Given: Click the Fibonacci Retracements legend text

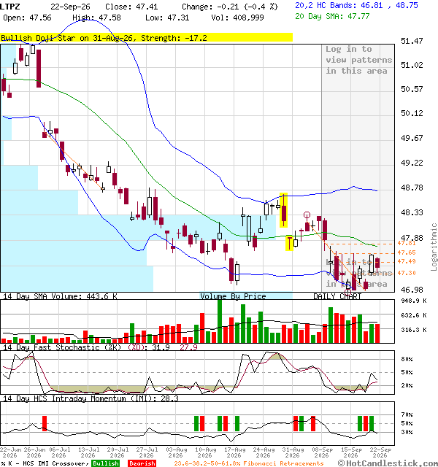Looking at the screenshot, I should coord(249,463).
